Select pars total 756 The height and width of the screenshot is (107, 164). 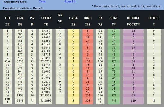(100, 96)
